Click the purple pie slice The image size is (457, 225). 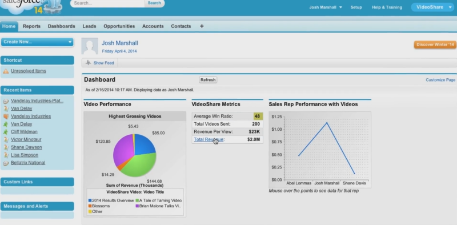pyautogui.click(x=123, y=150)
